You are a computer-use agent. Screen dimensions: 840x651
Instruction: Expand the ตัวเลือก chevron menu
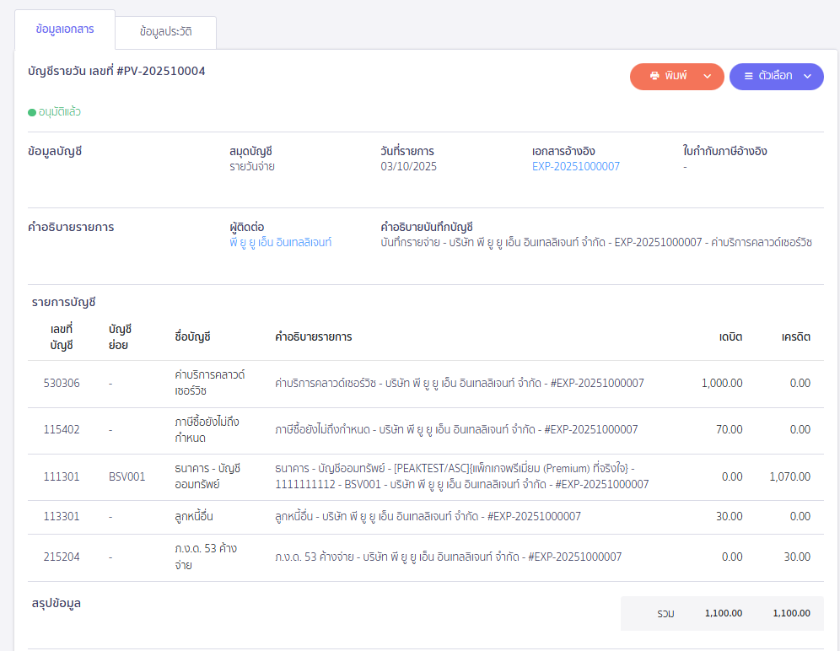(x=807, y=76)
